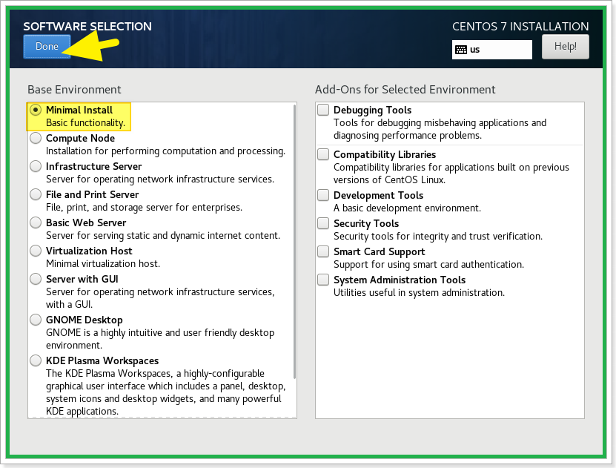Select the Compute Node radio button

tap(36, 138)
